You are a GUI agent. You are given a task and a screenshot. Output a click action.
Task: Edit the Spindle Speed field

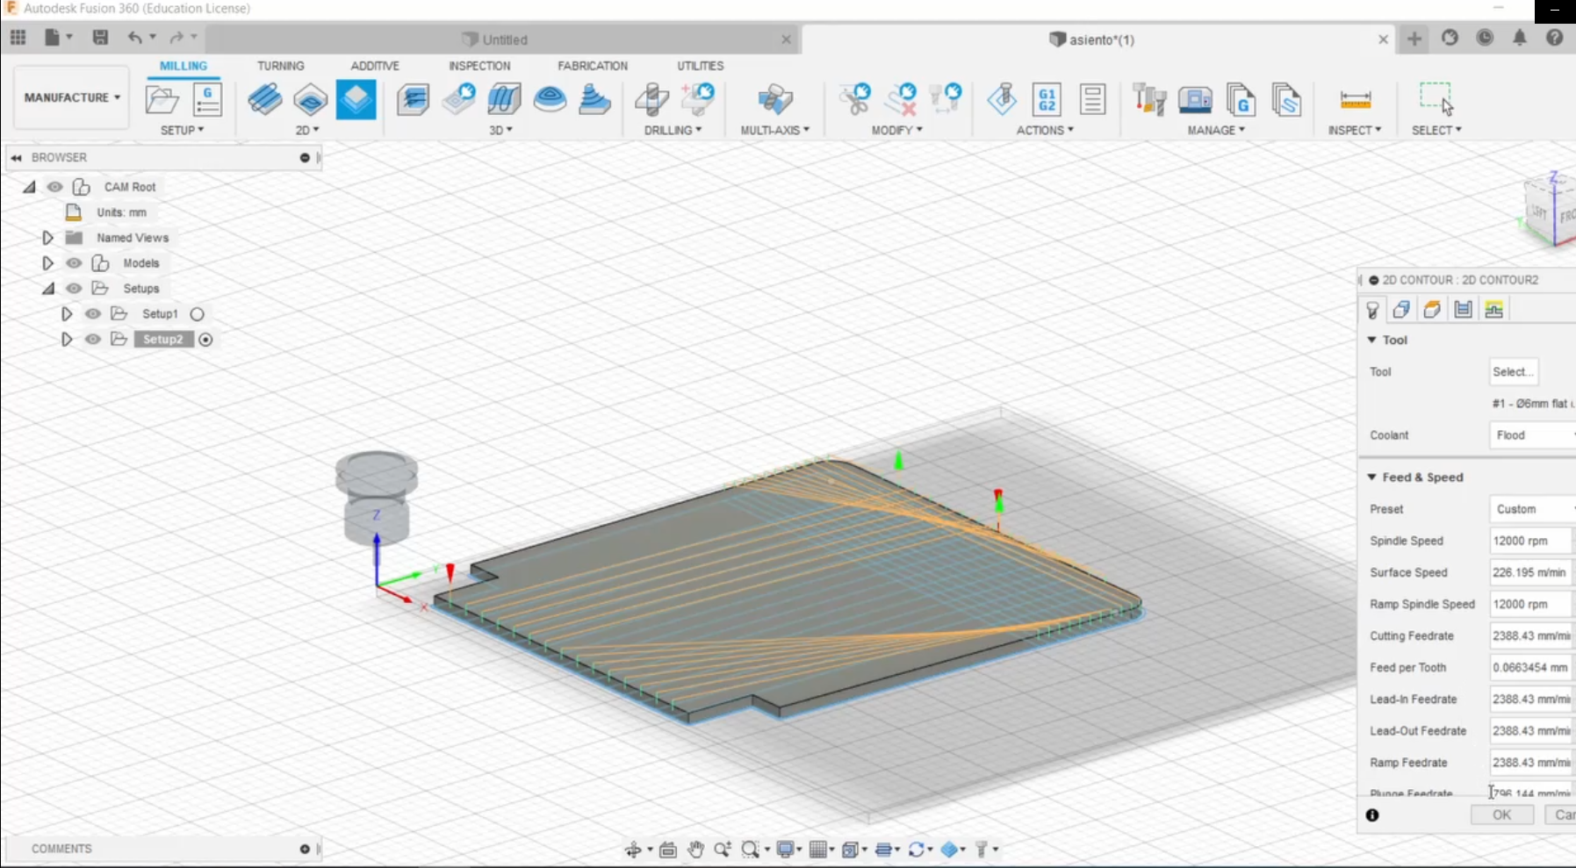coord(1530,541)
